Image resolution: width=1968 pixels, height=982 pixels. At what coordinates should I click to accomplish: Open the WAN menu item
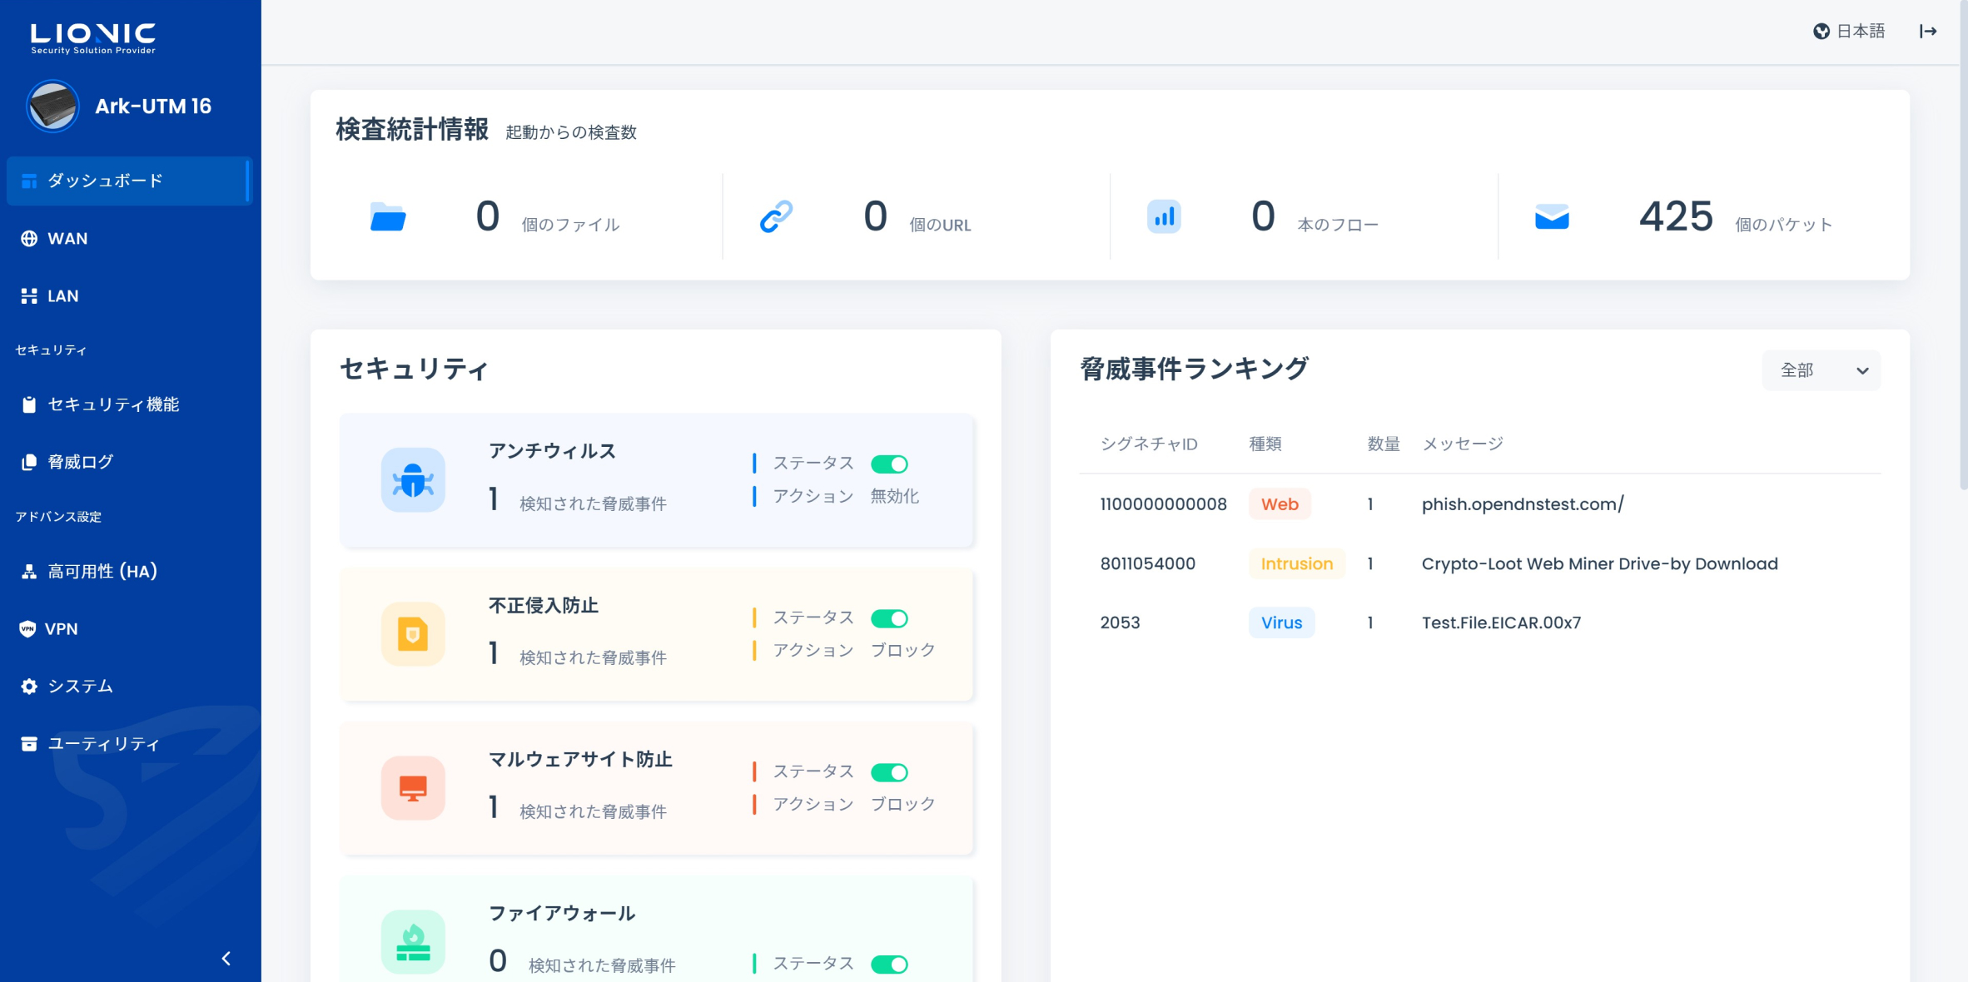(67, 239)
